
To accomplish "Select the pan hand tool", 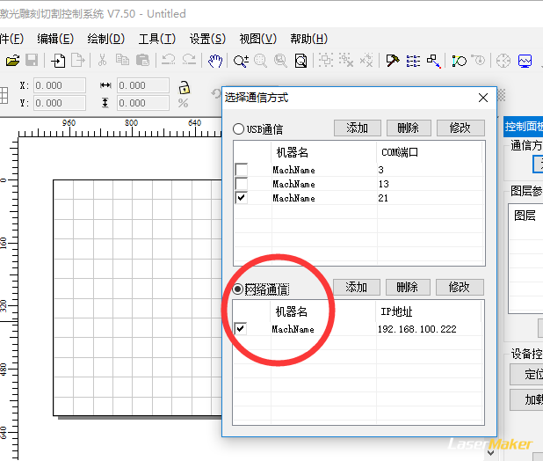I will [215, 61].
